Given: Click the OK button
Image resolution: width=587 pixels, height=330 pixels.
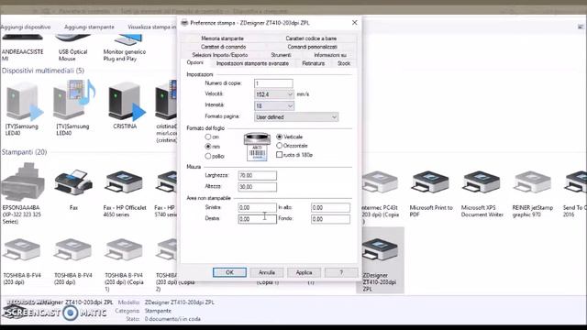Looking at the screenshot, I should [229, 272].
